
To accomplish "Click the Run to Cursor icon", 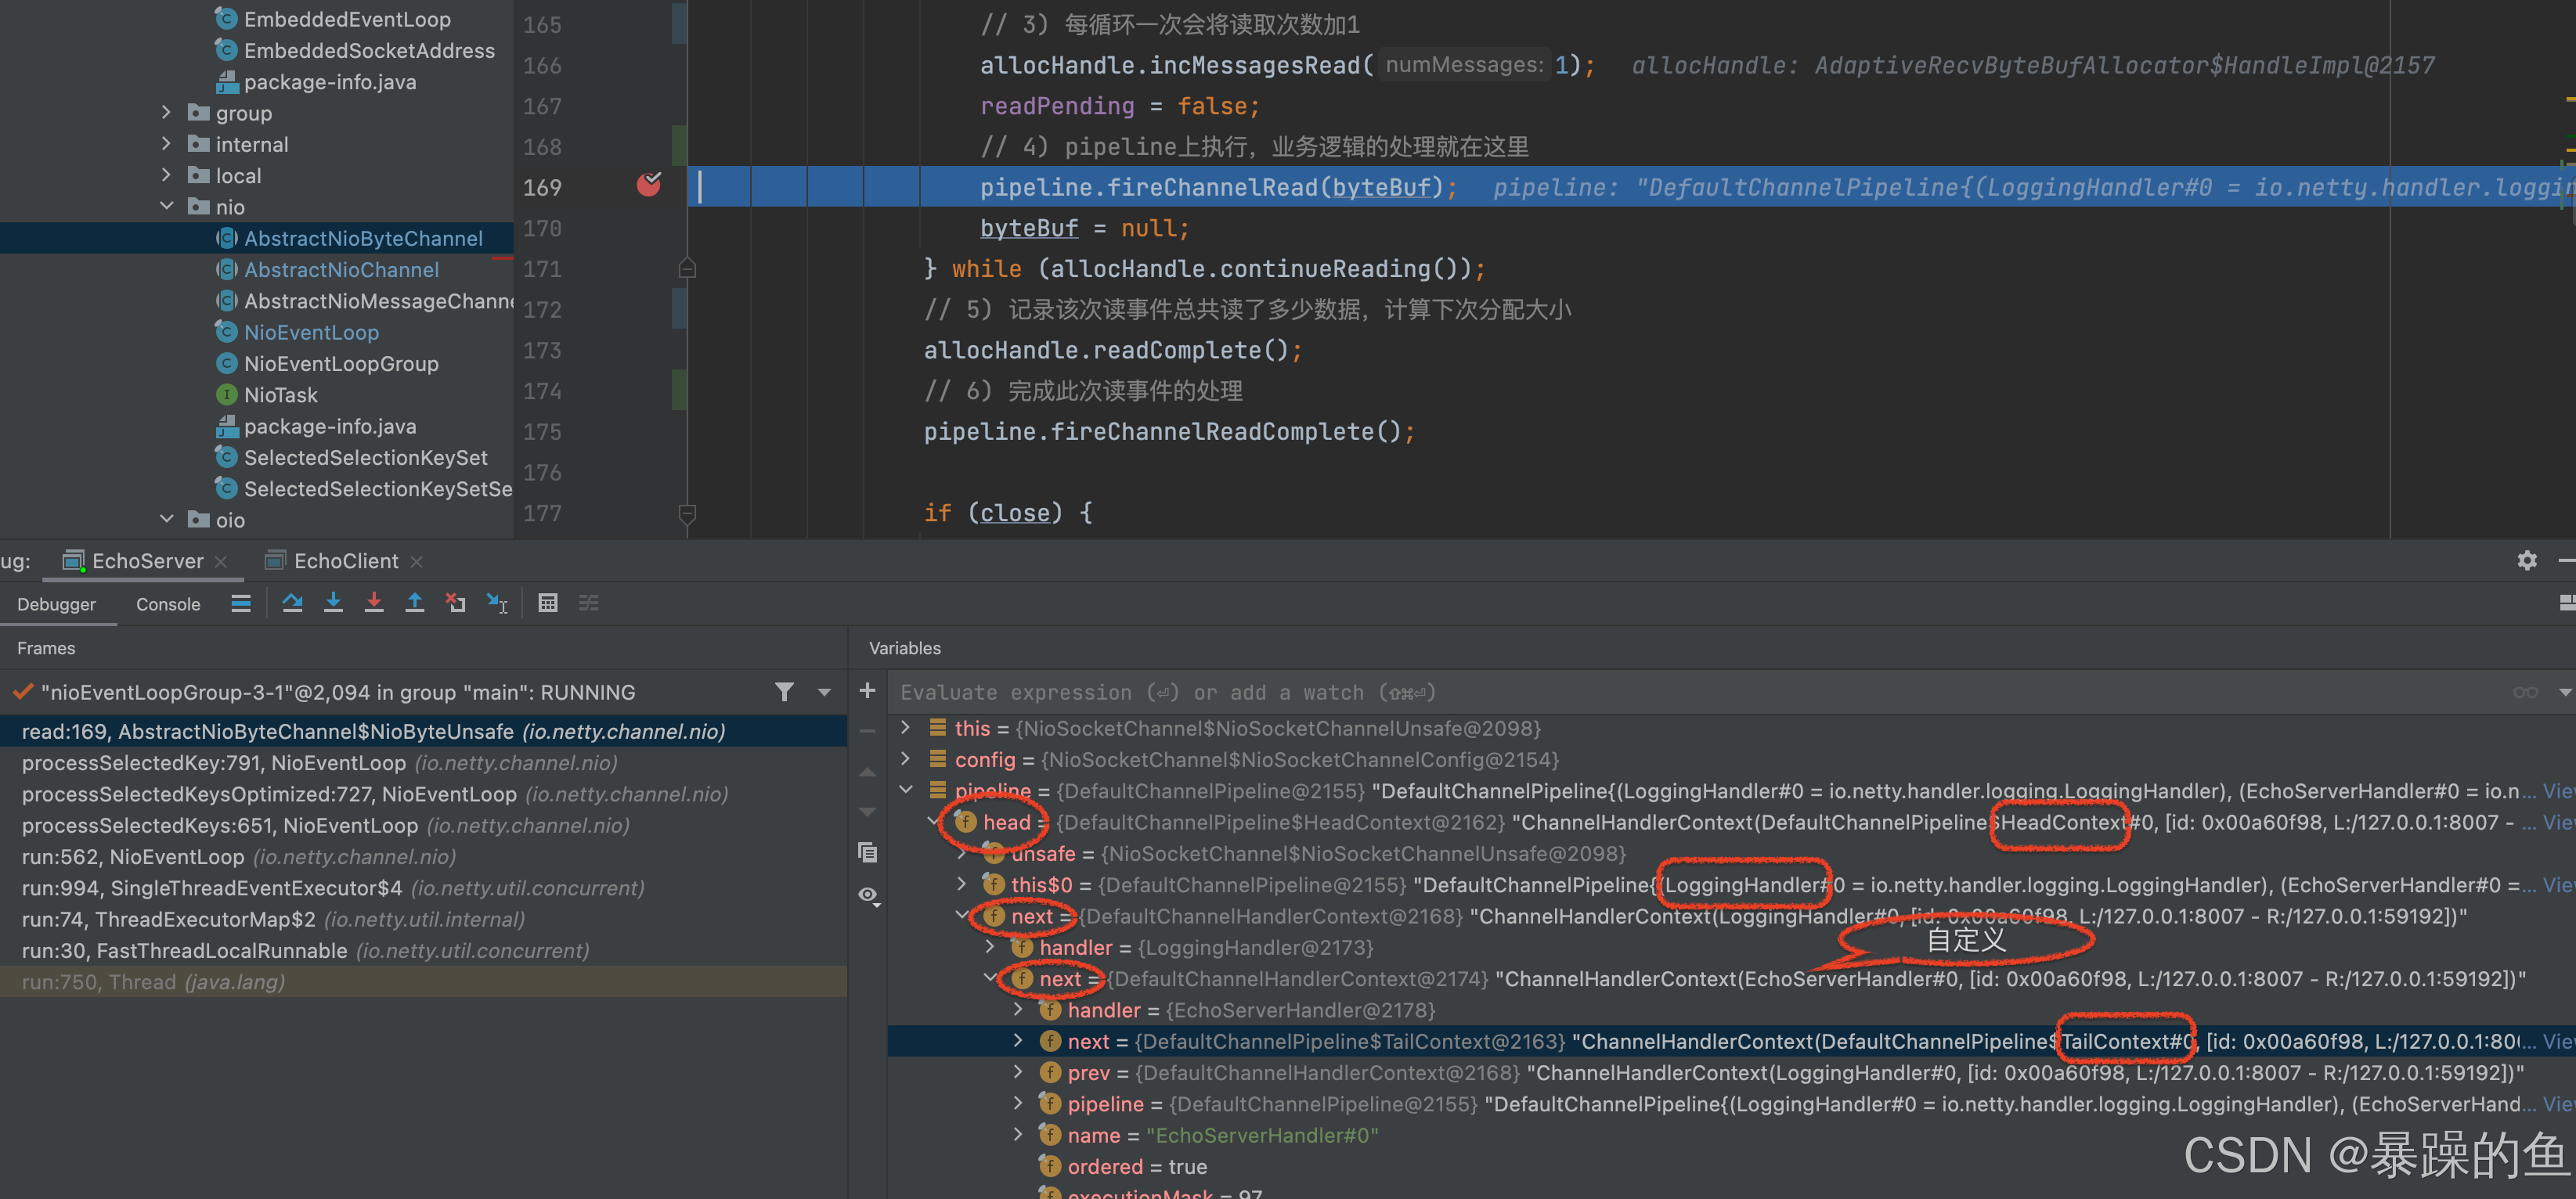I will [x=497, y=603].
